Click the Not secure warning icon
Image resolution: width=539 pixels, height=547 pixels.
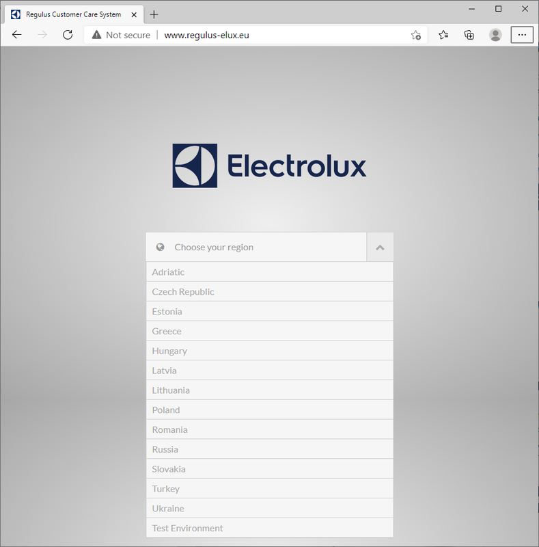96,35
